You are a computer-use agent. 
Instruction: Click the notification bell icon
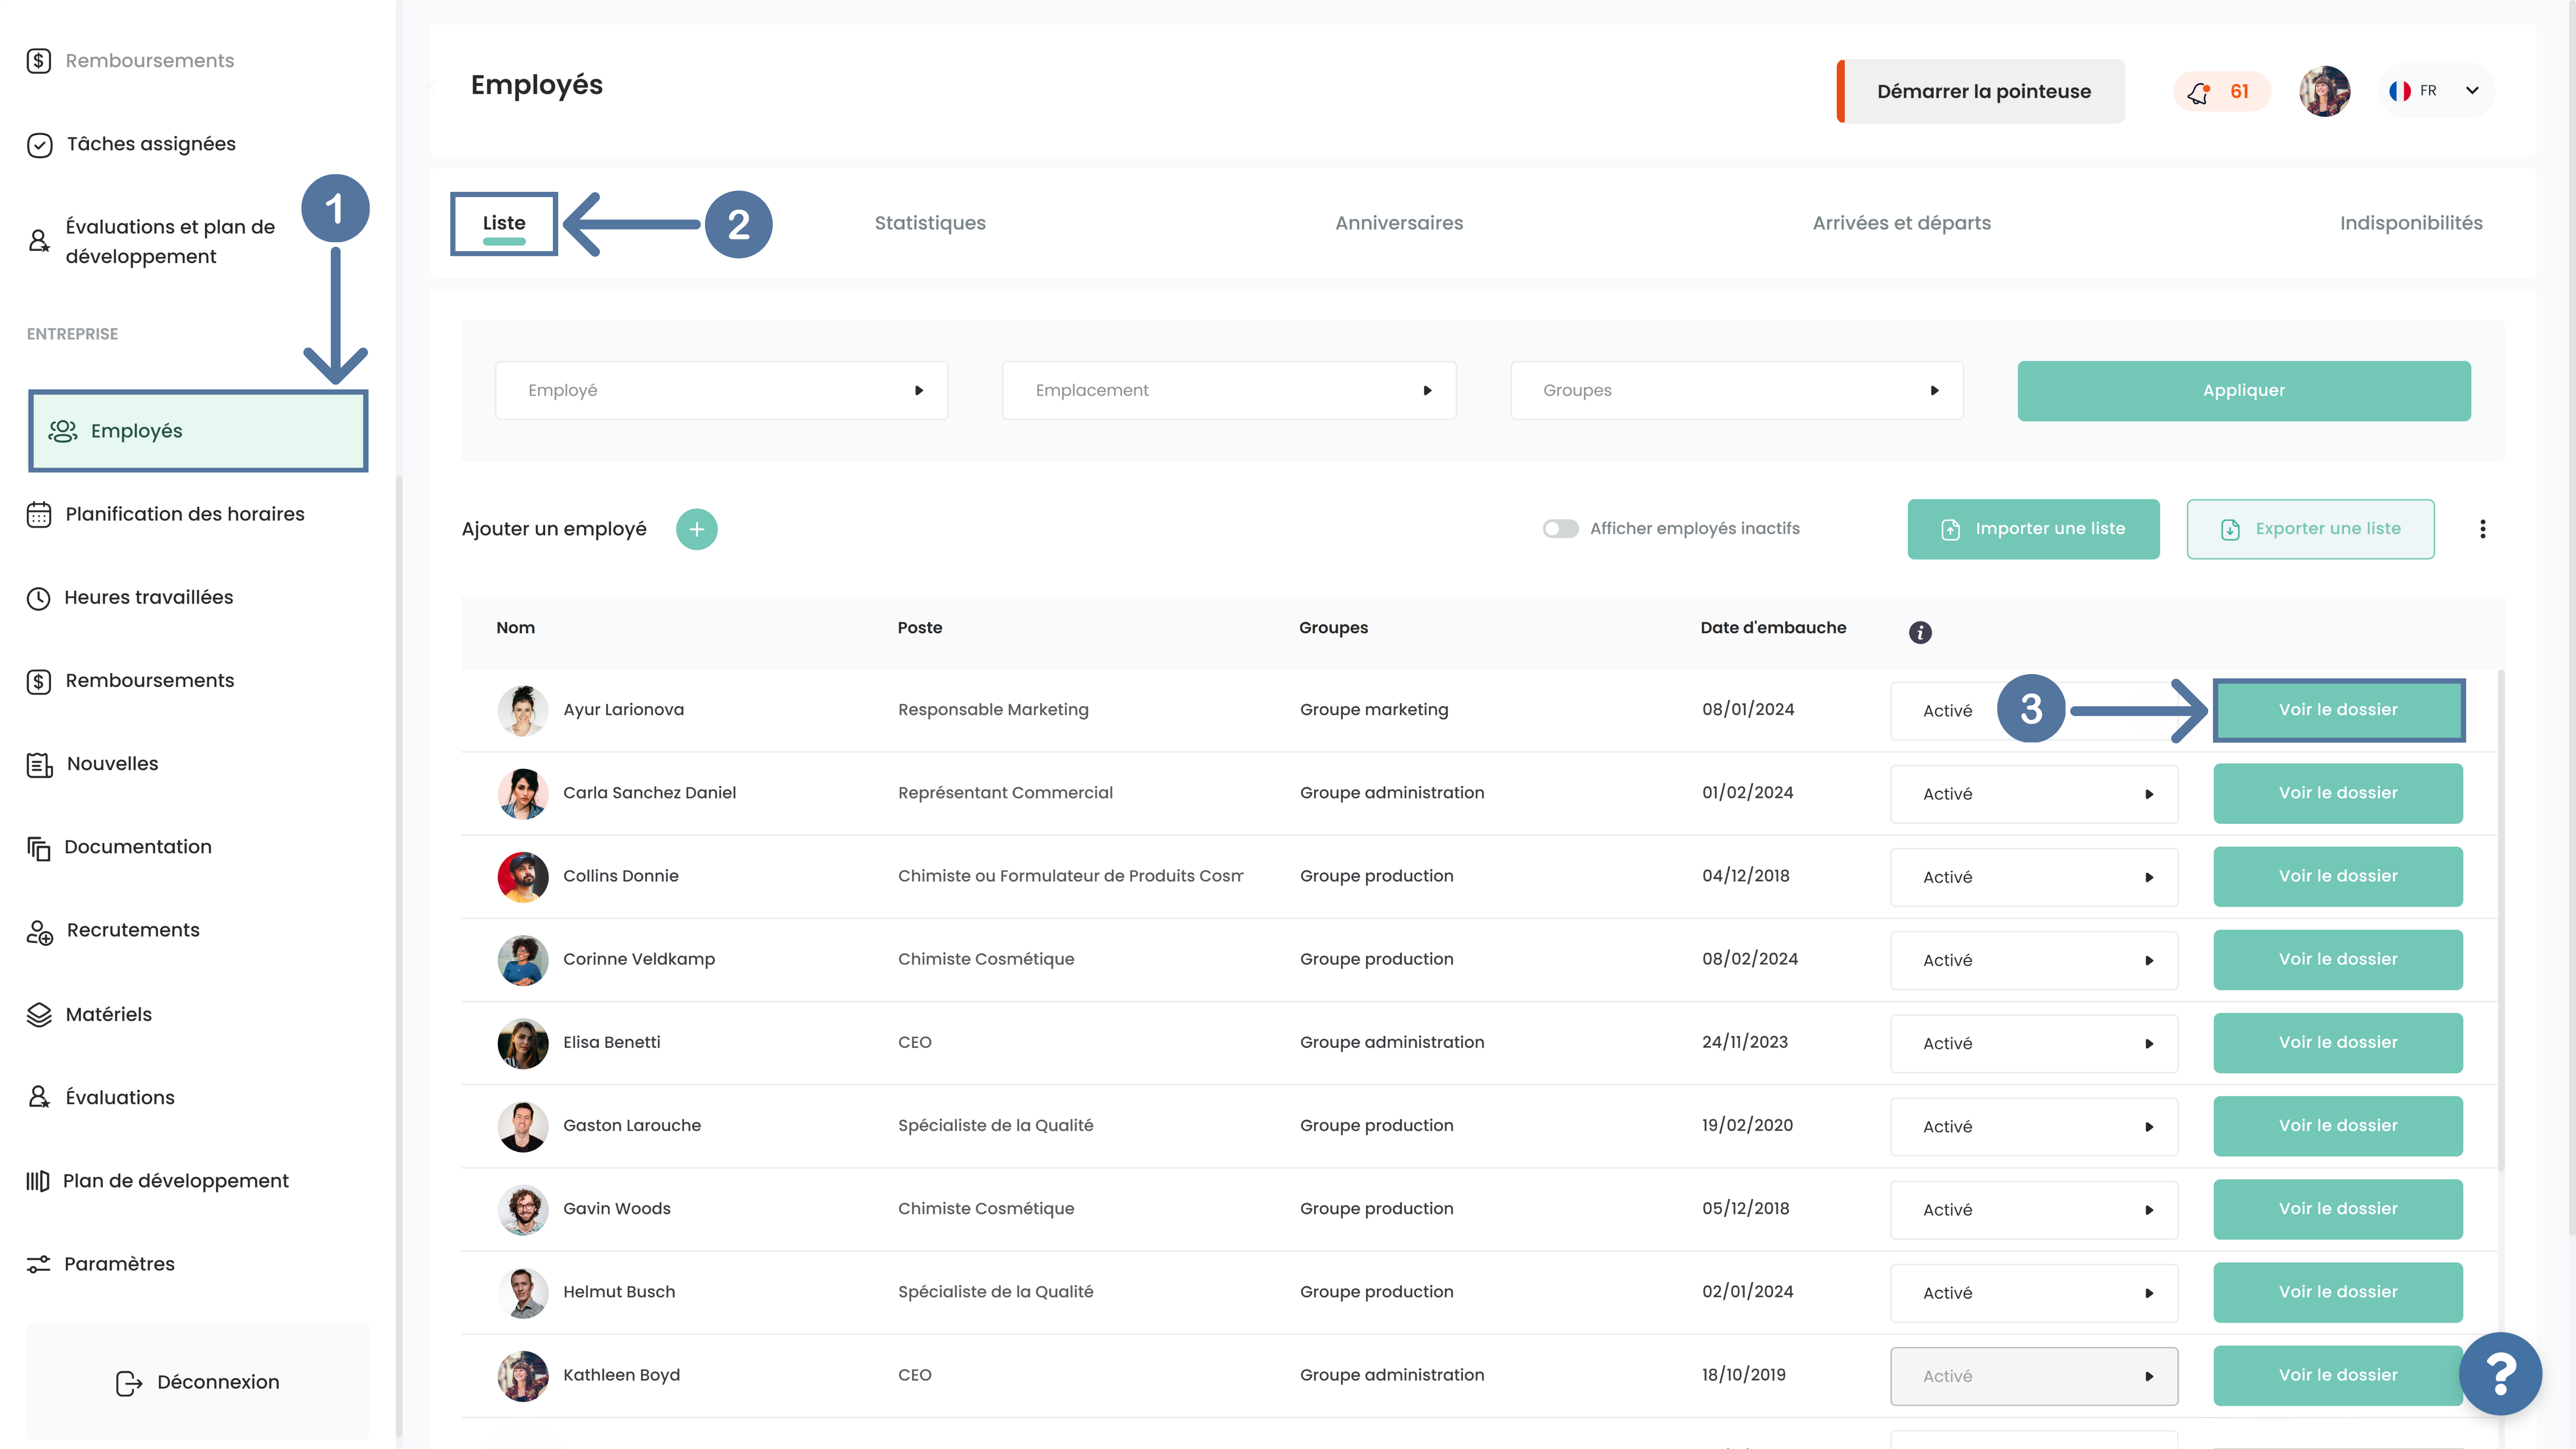pyautogui.click(x=2198, y=92)
